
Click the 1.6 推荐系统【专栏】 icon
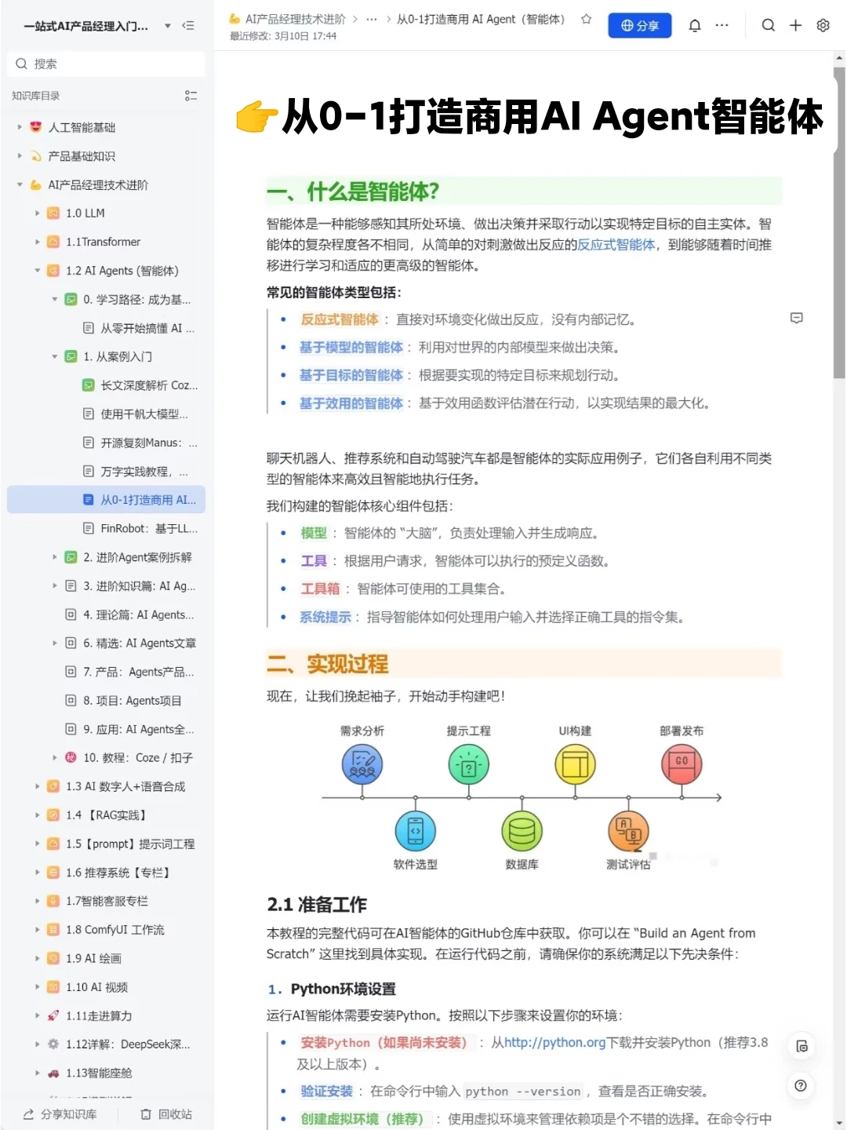(53, 873)
